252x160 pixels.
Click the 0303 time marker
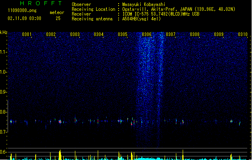point(75,34)
